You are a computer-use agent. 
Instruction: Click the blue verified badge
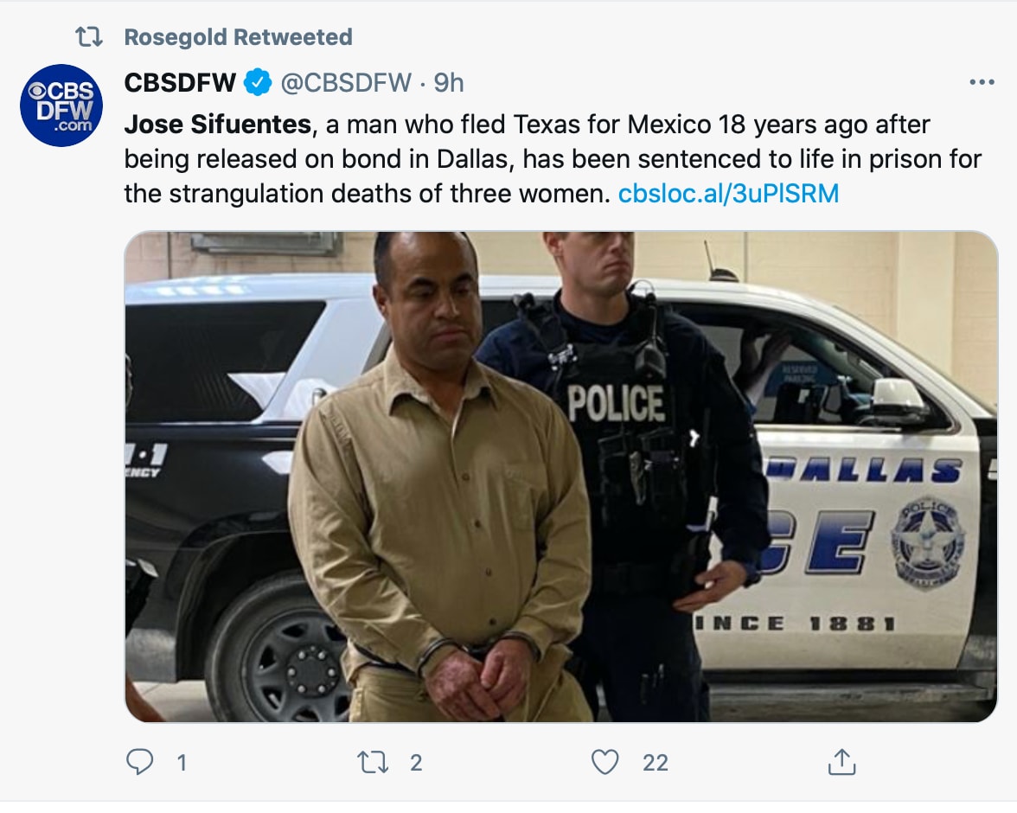point(258,83)
